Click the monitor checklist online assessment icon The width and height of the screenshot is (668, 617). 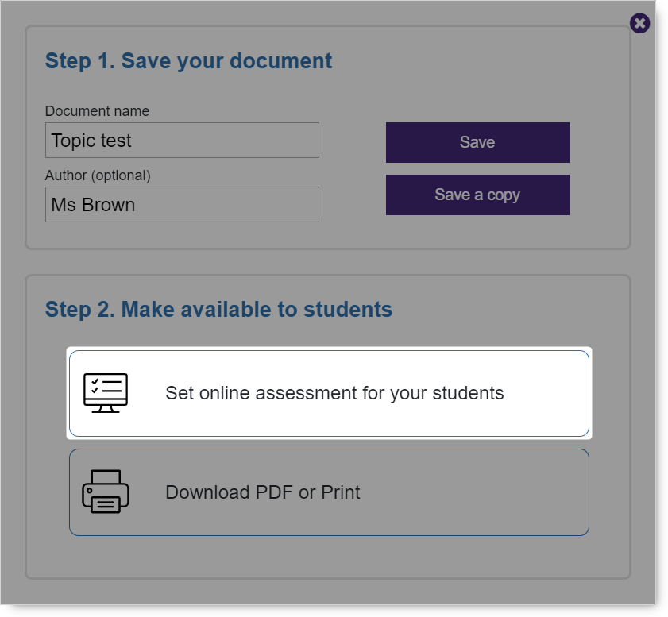click(x=106, y=393)
